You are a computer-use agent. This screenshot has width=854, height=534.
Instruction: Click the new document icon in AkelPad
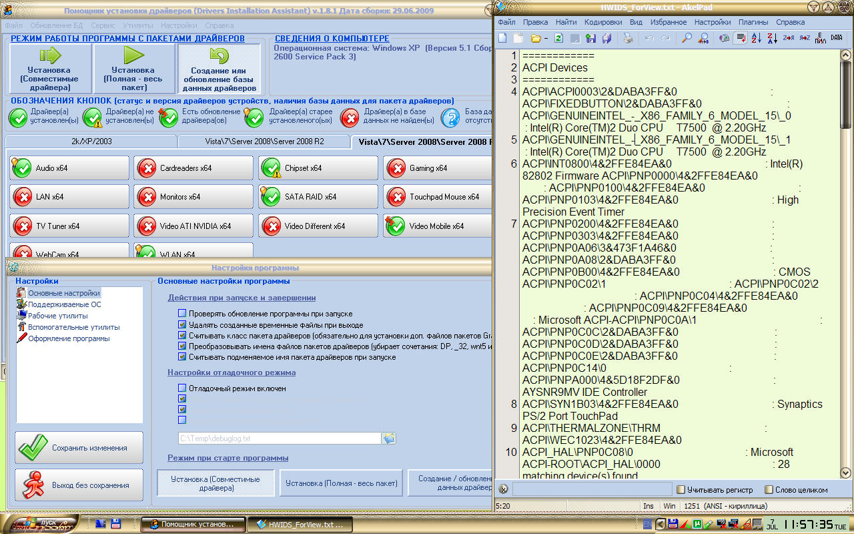[x=502, y=38]
